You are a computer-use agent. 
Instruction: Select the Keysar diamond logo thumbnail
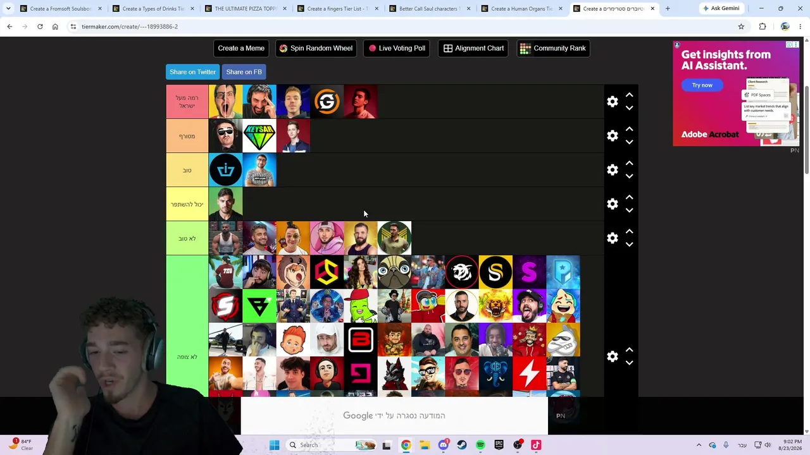[x=259, y=136]
